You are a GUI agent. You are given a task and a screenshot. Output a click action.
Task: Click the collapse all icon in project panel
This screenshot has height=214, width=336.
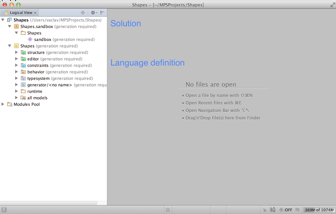tap(83, 13)
